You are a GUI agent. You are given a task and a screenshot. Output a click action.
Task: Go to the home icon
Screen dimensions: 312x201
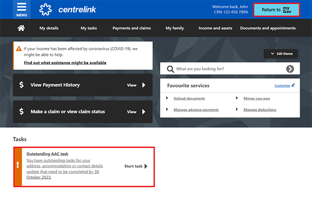[x=21, y=28]
